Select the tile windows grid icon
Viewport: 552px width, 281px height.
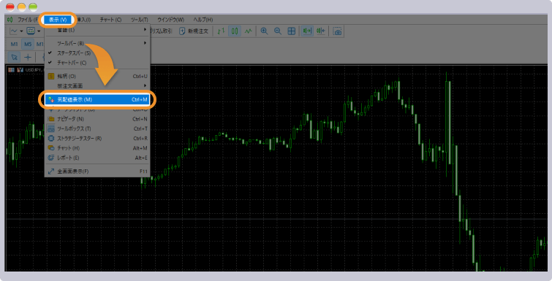pyautogui.click(x=292, y=31)
